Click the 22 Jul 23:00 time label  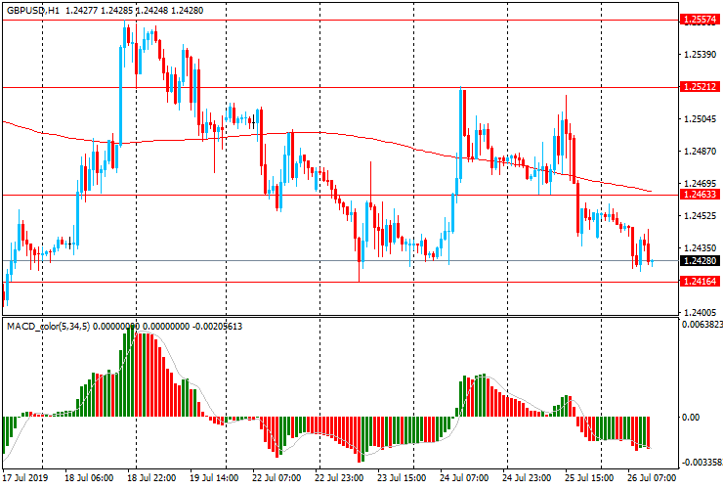pyautogui.click(x=339, y=477)
